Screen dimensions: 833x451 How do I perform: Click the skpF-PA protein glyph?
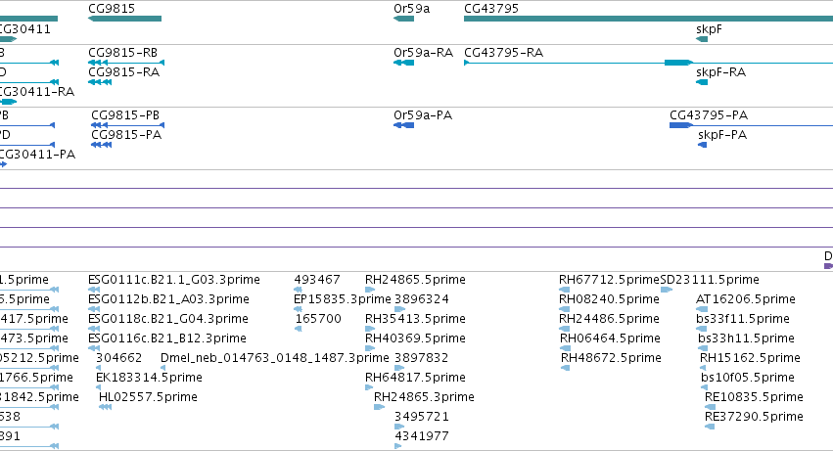tap(702, 145)
